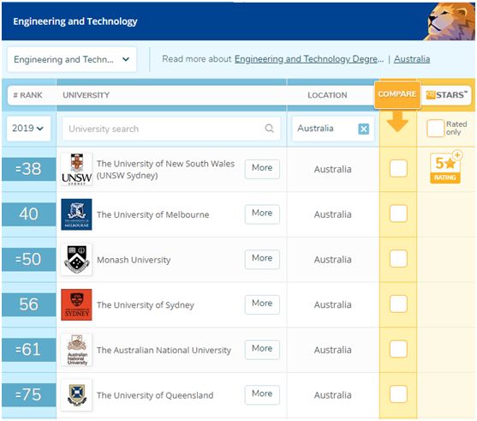477x421 pixels.
Task: Open Engineering and Technology Degrees link
Action: 309,59
